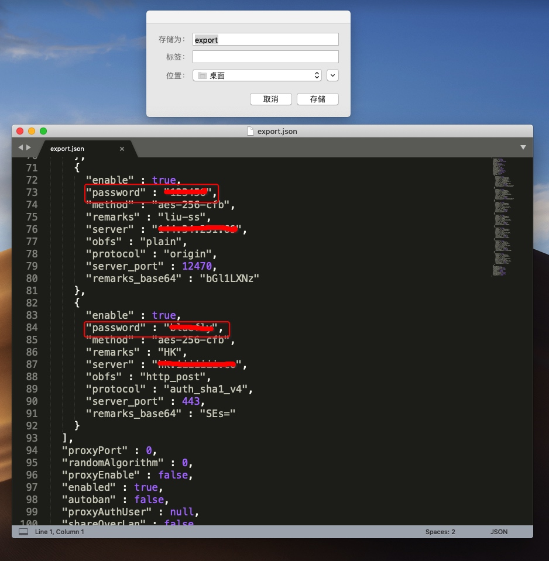The image size is (549, 561).
Task: Expand the save dialog with the chevron button
Action: click(332, 75)
